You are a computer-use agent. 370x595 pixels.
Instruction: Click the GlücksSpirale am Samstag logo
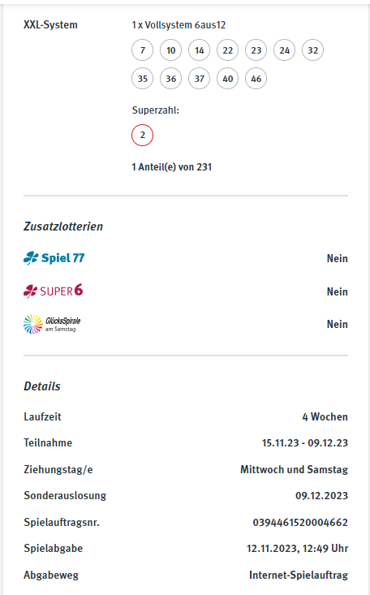52,324
